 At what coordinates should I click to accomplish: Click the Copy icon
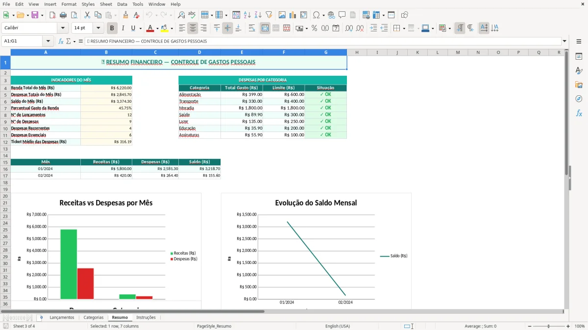pos(98,15)
